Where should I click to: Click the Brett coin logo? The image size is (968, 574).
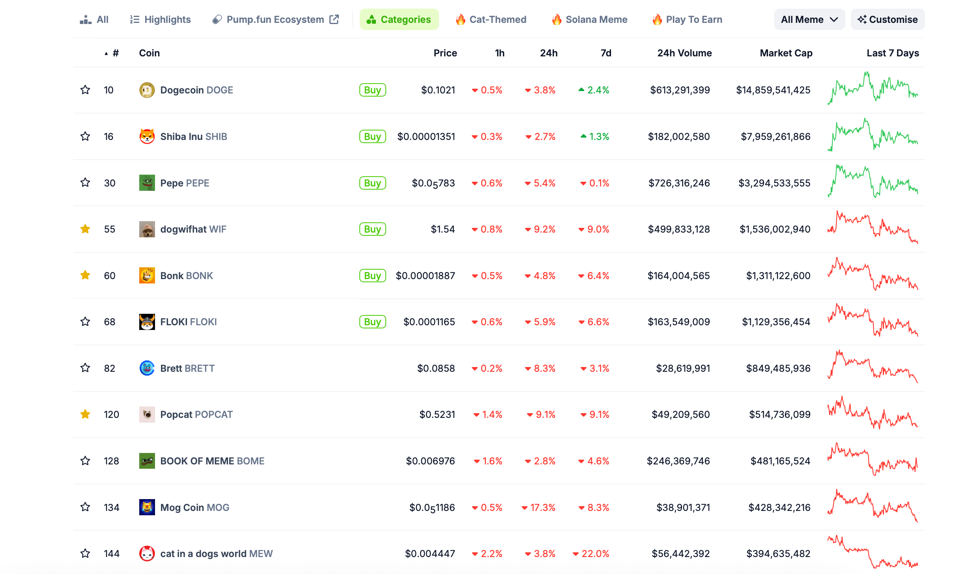pyautogui.click(x=147, y=368)
